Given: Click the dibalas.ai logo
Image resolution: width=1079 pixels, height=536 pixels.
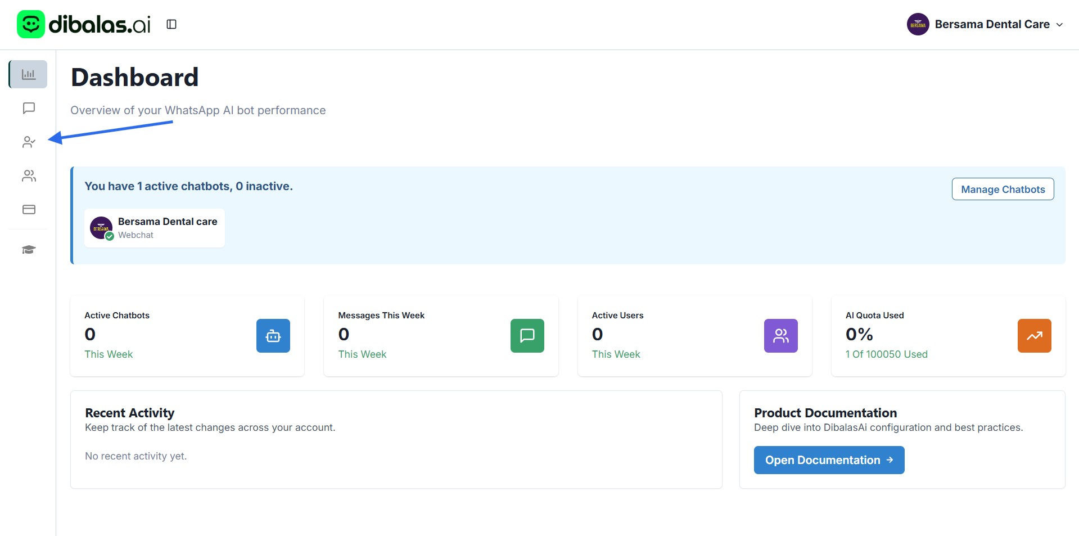Looking at the screenshot, I should (84, 24).
